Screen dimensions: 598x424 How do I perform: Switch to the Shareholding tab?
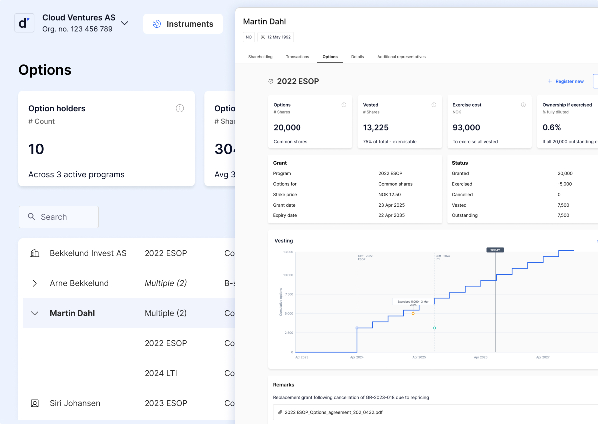[260, 57]
